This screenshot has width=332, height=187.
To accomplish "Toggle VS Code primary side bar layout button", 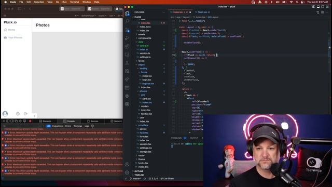I will coord(313,7).
